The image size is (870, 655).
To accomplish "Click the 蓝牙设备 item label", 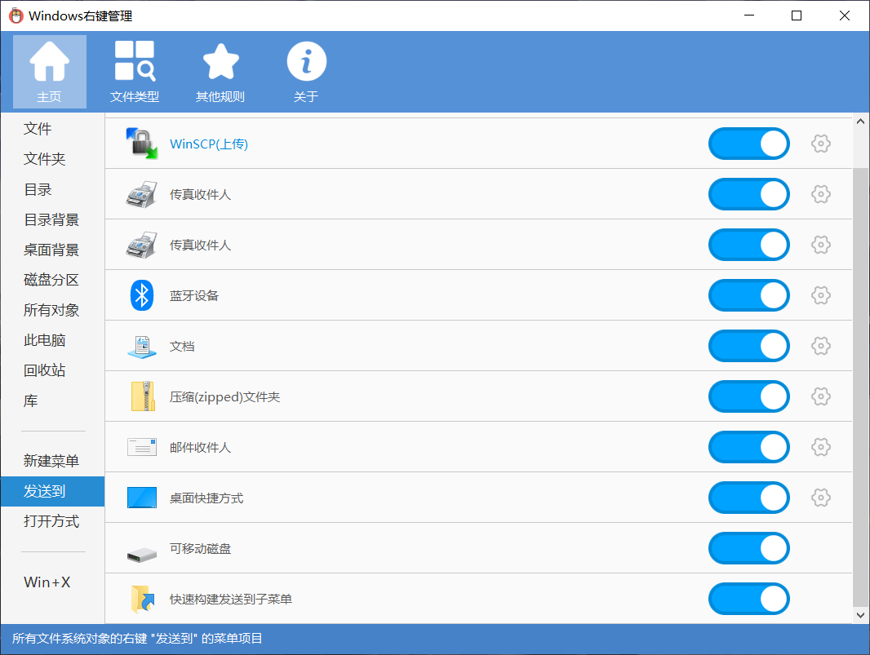I will (x=194, y=295).
